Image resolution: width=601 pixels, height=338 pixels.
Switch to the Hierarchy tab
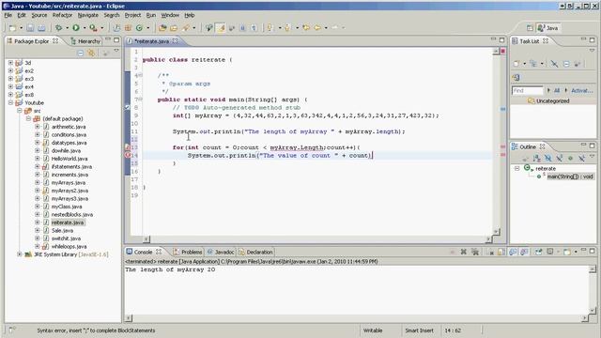coord(85,41)
